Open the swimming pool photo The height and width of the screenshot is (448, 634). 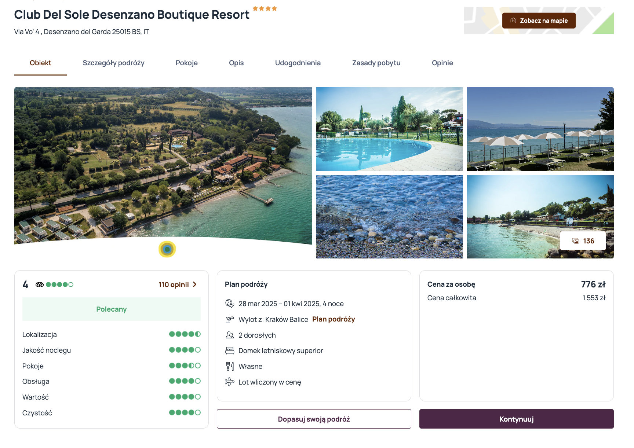tap(389, 129)
